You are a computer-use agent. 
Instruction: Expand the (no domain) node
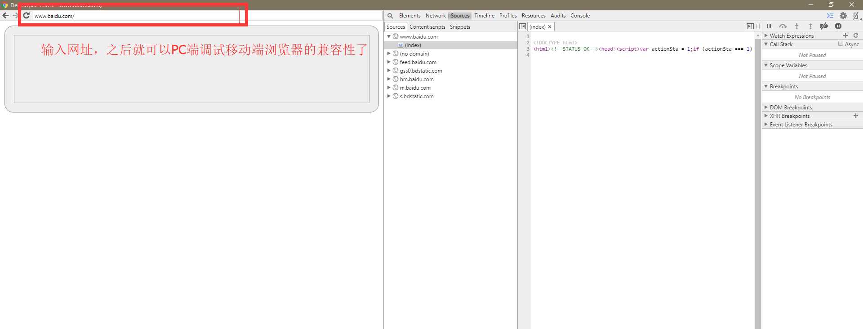pos(389,53)
